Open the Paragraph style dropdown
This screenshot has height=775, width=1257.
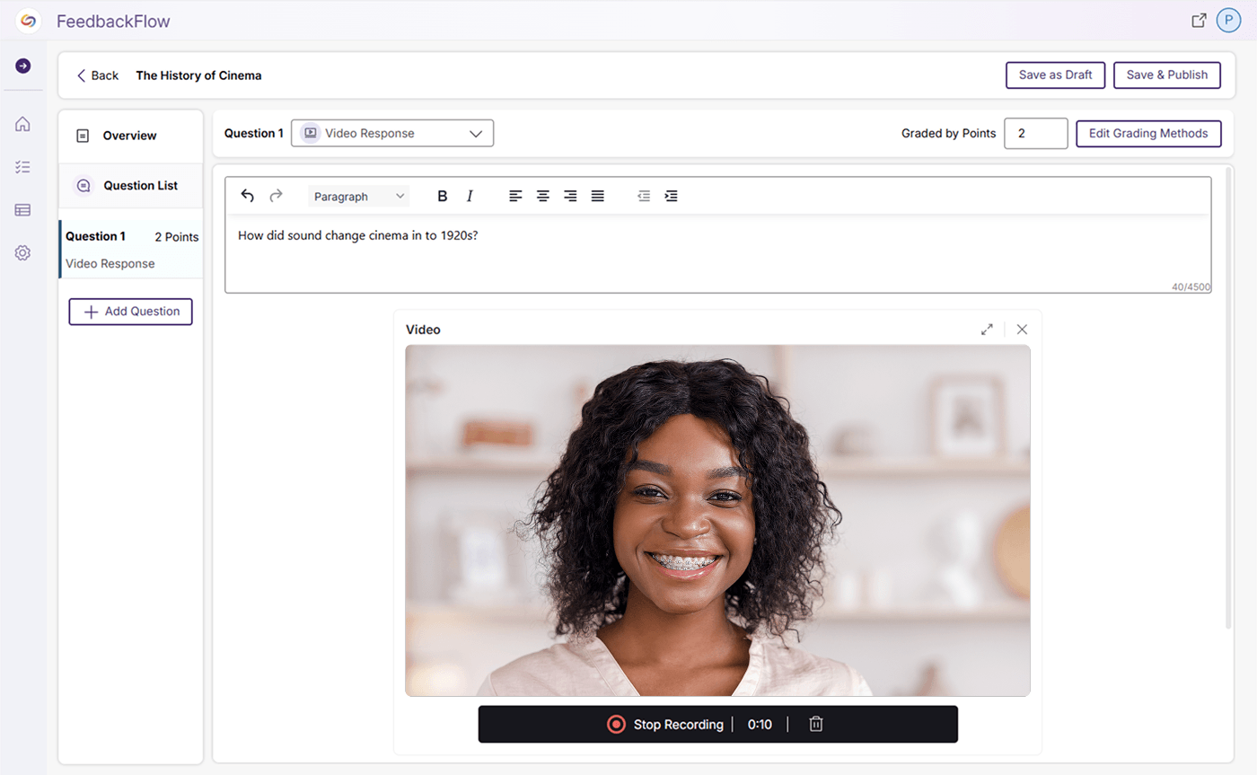coord(358,196)
